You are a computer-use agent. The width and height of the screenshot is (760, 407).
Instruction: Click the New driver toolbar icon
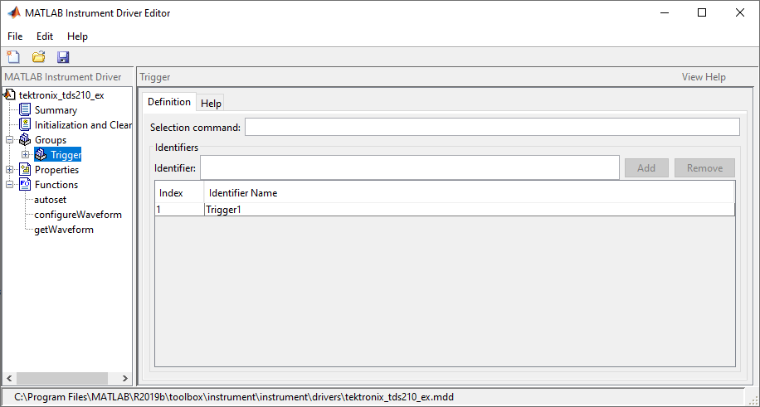pyautogui.click(x=13, y=57)
